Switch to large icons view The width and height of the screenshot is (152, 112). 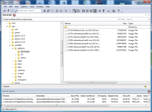tap(83, 11)
